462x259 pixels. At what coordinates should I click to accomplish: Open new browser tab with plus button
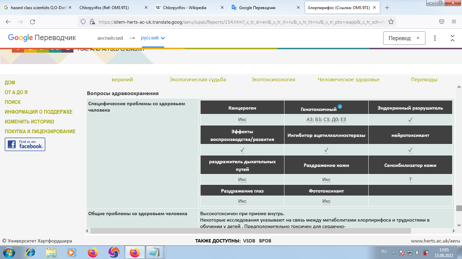tap(387, 7)
